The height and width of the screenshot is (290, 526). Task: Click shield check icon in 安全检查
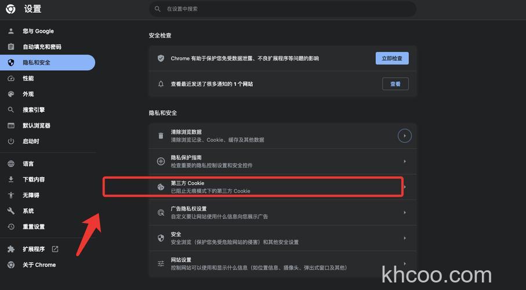161,59
